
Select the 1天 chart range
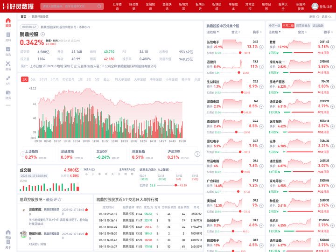[x=25, y=79]
